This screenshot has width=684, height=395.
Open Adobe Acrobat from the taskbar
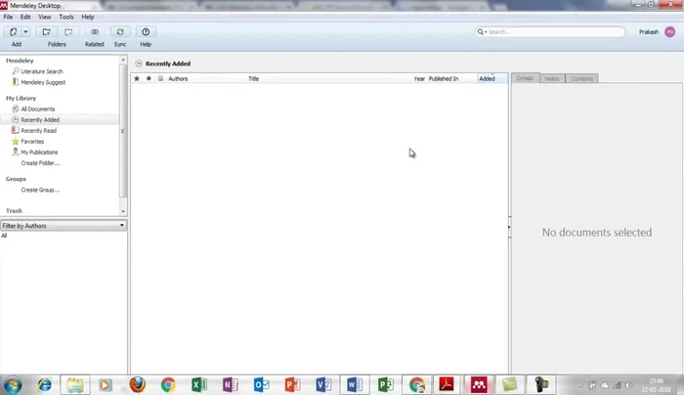(x=447, y=384)
